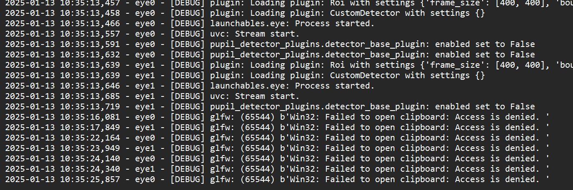Click the 10:35:13,632 'enabled set to False' entry
This screenshot has height=190, width=573.
(x=270, y=54)
